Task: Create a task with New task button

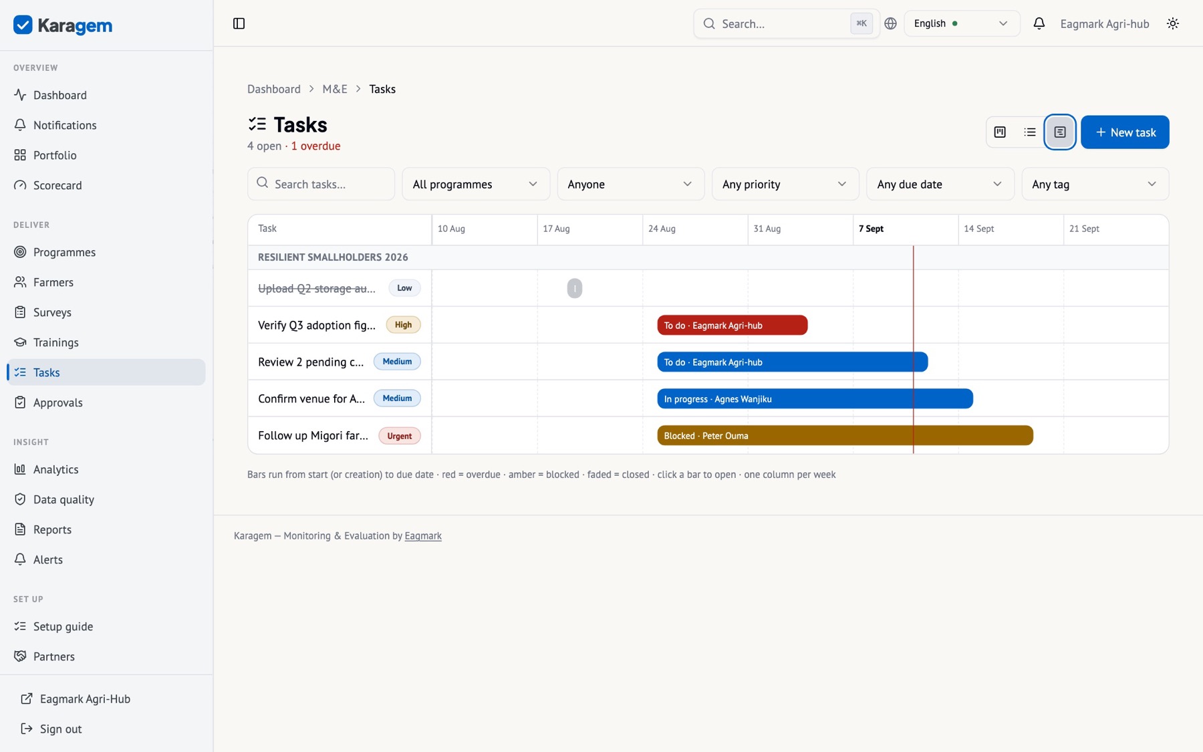Action: [x=1125, y=132]
